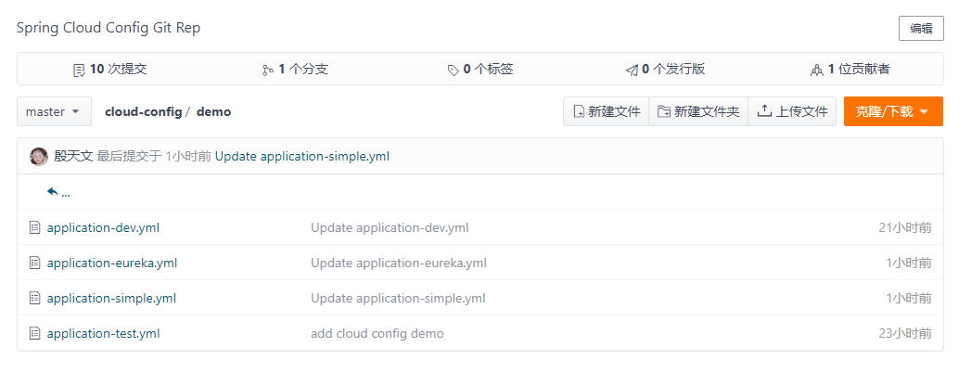Click file icon next to application-dev.yml
Image resolution: width=972 pixels, height=373 pixels.
(x=35, y=227)
